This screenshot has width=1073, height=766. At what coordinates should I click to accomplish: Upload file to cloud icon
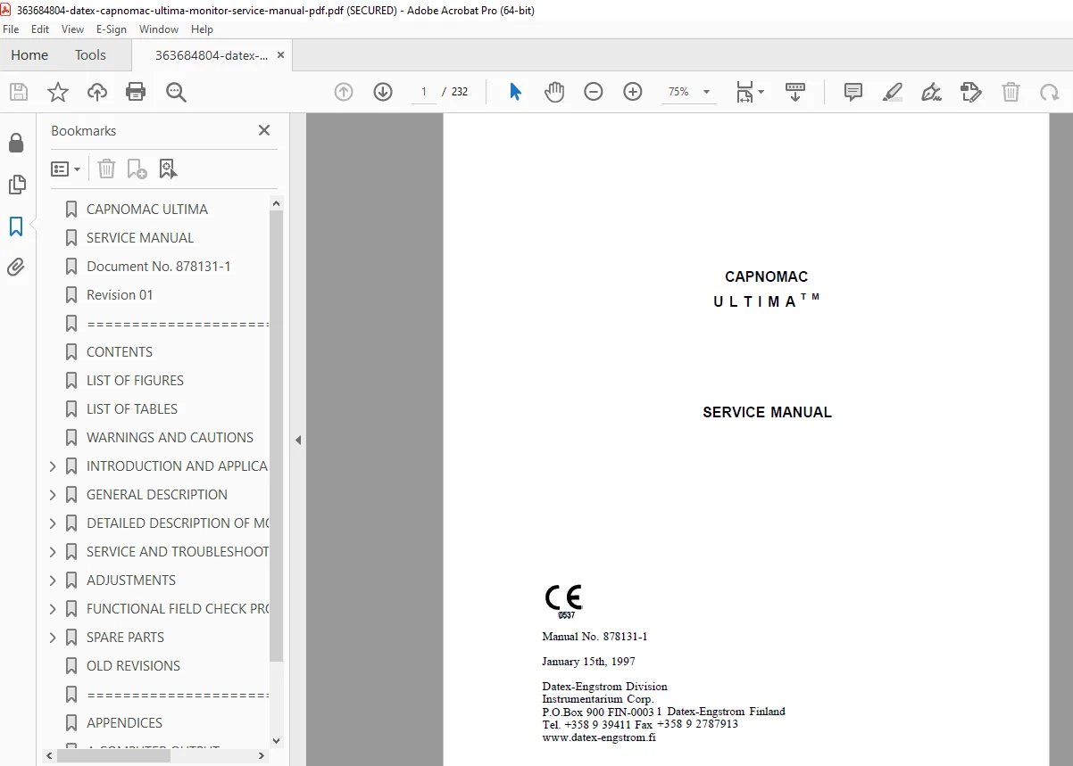coord(97,92)
